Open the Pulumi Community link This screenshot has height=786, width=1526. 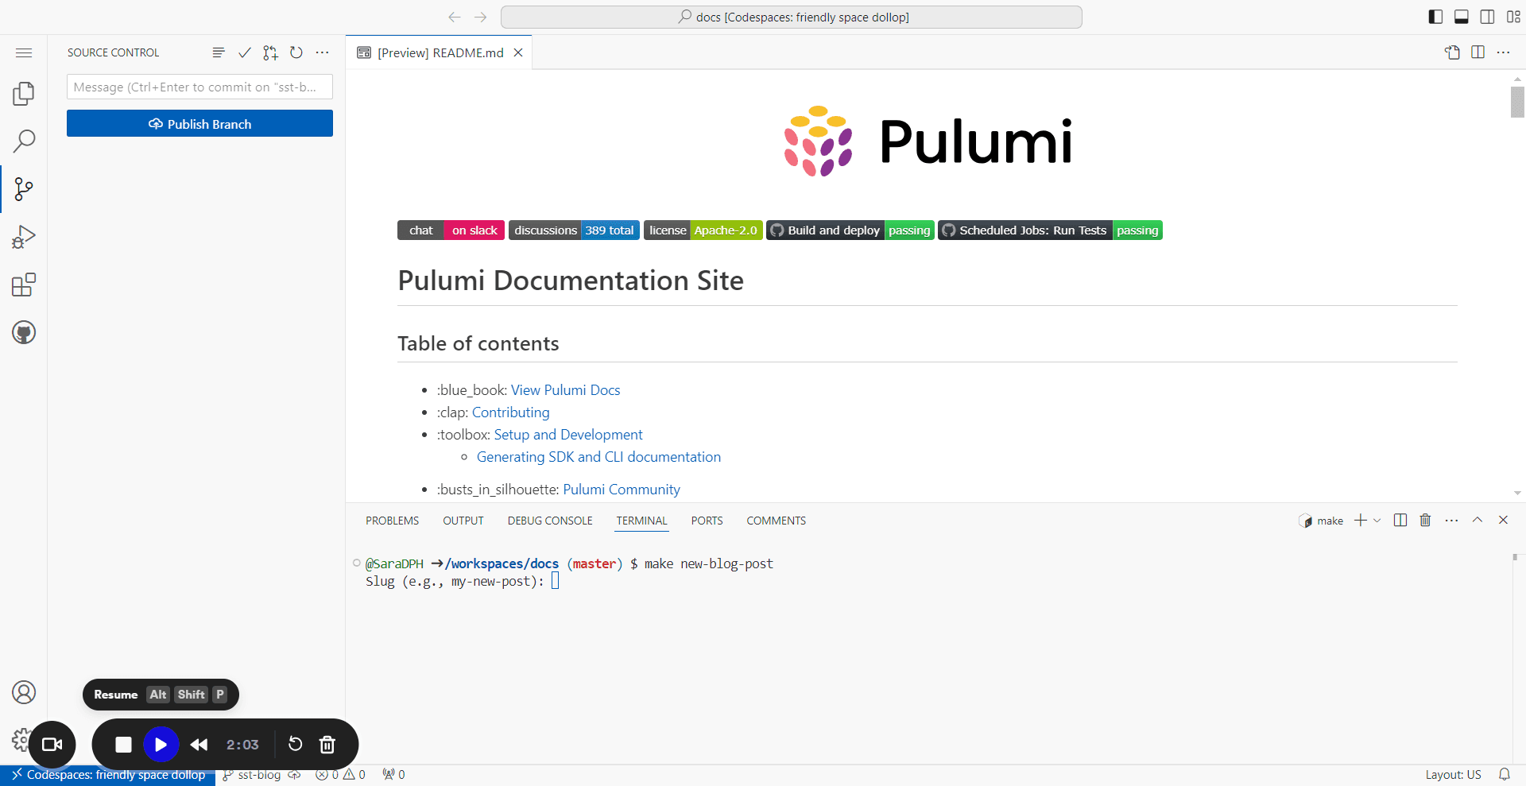[x=622, y=490]
